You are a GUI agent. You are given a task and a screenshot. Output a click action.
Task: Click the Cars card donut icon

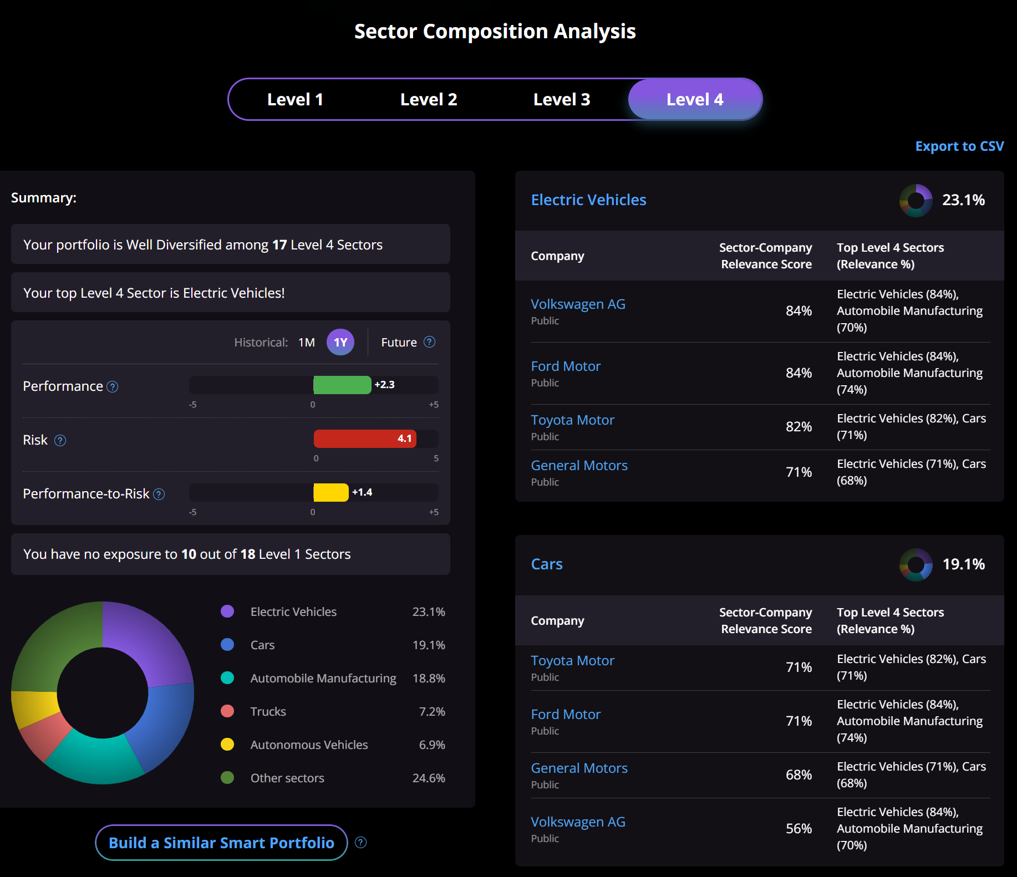(916, 565)
